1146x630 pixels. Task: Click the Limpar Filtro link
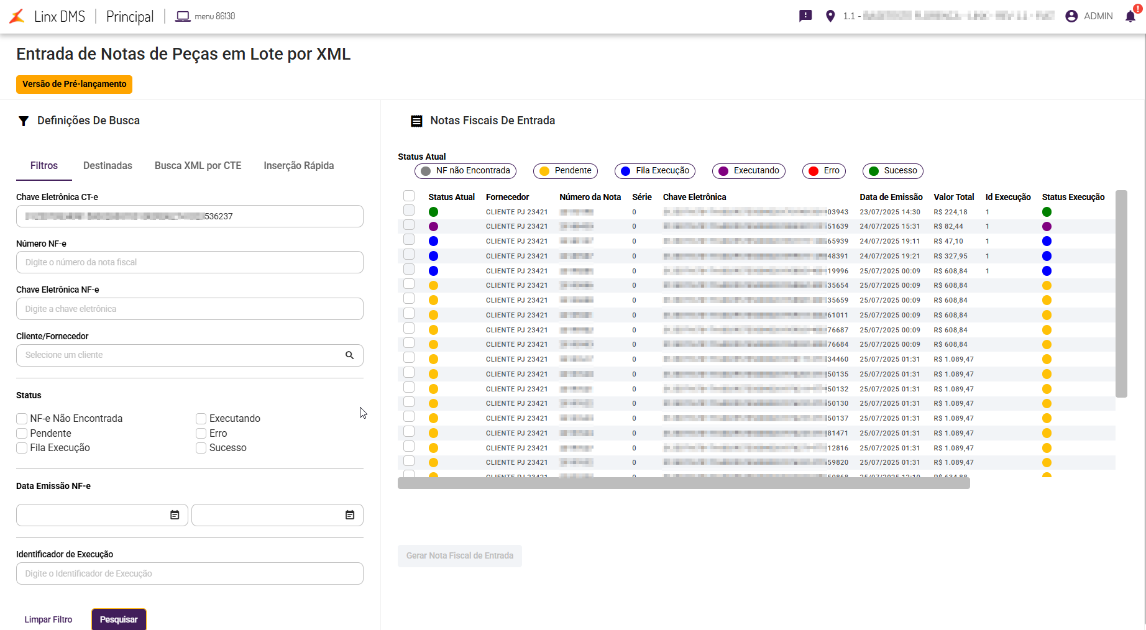tap(48, 619)
